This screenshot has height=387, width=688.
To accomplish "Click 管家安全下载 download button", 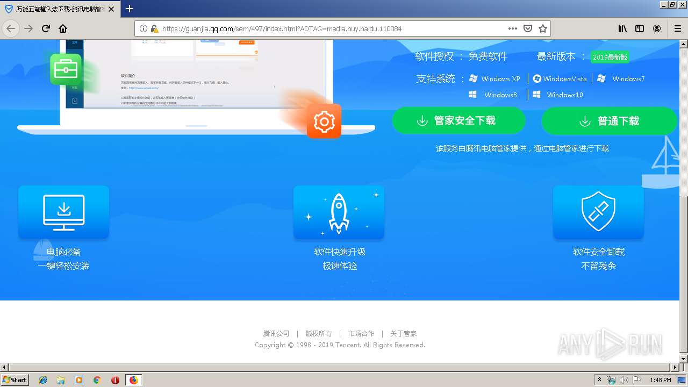I will pyautogui.click(x=458, y=121).
